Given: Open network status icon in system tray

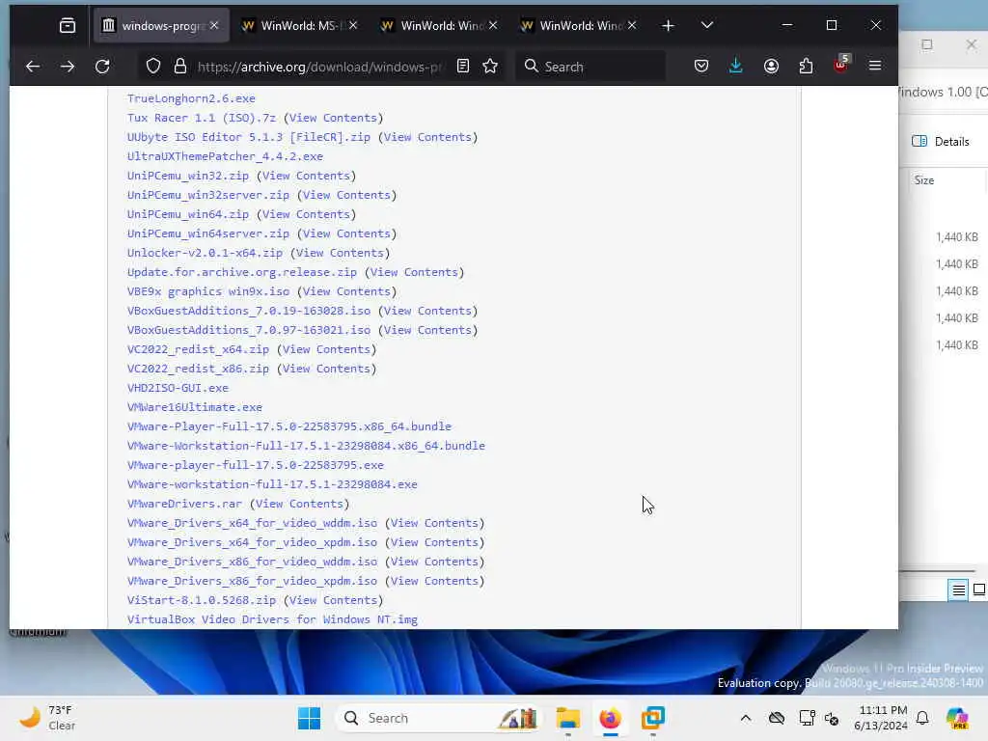Looking at the screenshot, I should [808, 718].
